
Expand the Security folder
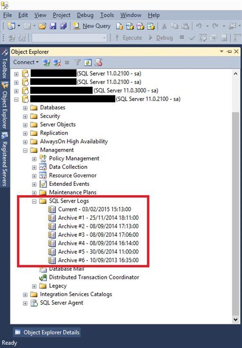[x=25, y=116]
